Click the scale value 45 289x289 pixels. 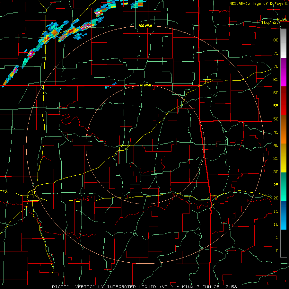point(276,132)
